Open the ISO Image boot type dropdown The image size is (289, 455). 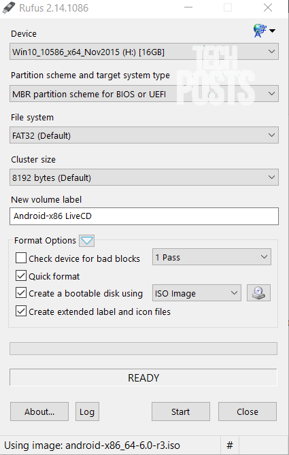(x=197, y=293)
